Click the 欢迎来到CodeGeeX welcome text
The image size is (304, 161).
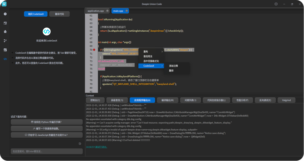click(47, 40)
